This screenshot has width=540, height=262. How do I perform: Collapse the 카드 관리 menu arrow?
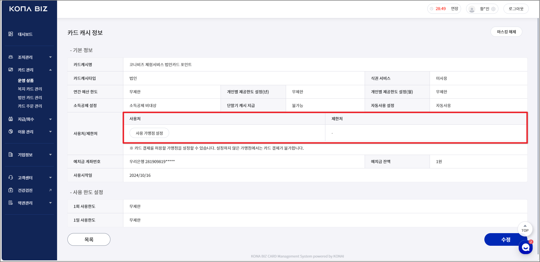pyautogui.click(x=50, y=70)
